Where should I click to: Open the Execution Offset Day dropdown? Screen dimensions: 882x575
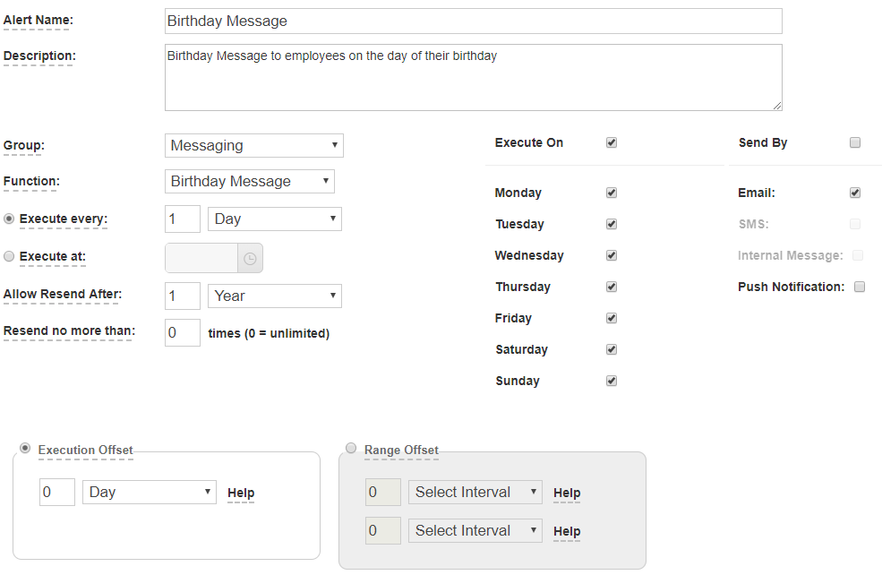coord(150,493)
